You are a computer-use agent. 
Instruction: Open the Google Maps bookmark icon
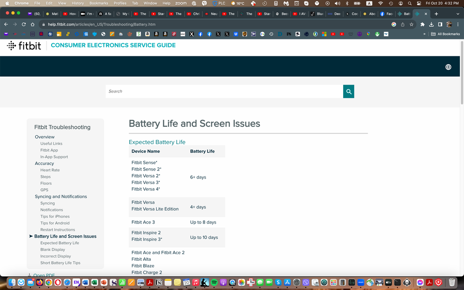tap(368, 34)
